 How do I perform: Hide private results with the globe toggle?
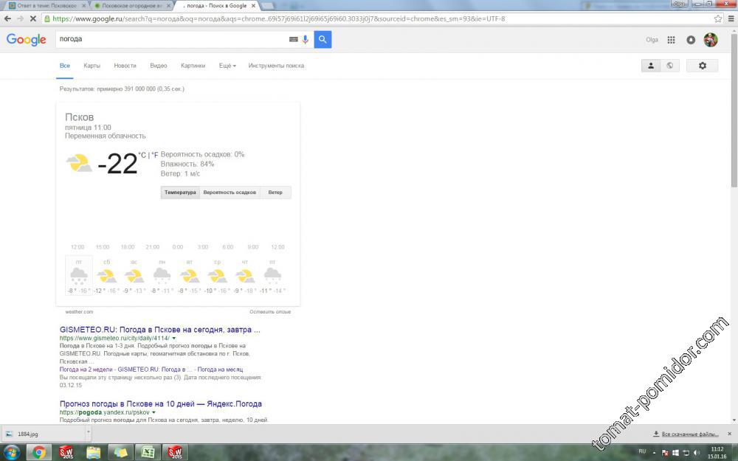(670, 66)
